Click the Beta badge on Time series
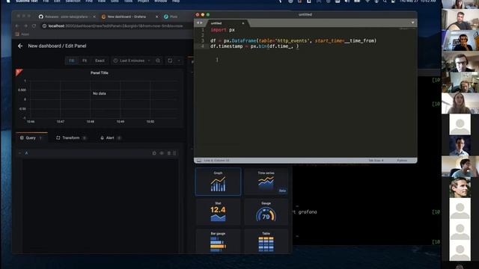 282,191
